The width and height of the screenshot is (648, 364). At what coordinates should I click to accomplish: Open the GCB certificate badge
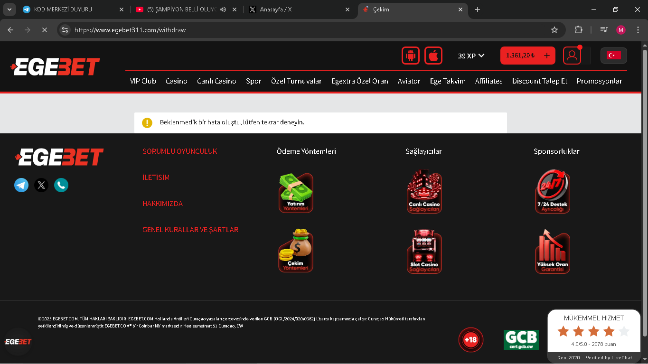(521, 340)
